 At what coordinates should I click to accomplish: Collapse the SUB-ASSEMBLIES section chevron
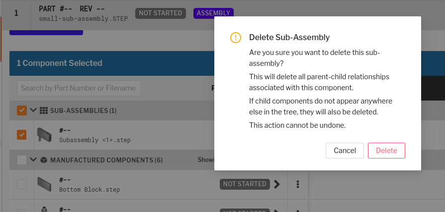(33, 110)
